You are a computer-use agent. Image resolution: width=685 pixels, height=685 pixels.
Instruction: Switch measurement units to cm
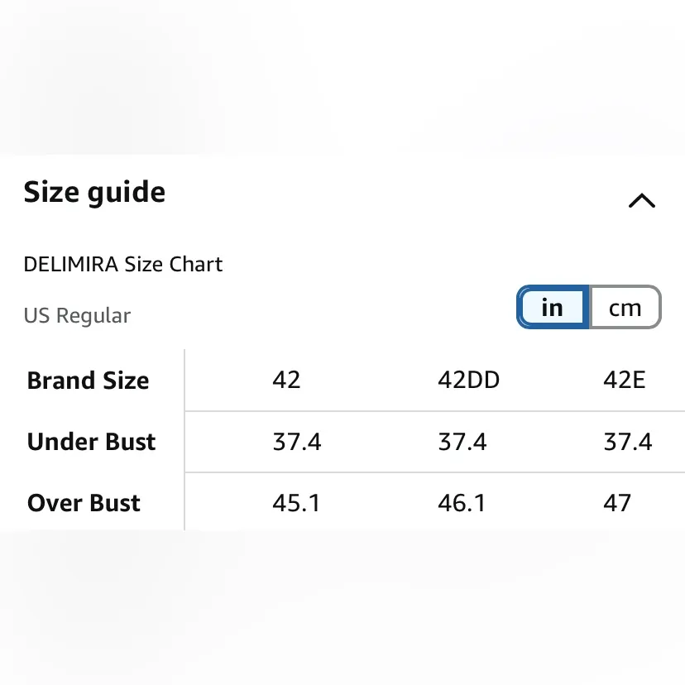(625, 307)
